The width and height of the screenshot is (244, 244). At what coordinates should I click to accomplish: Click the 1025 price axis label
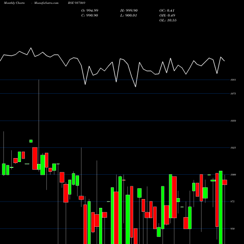233,148
